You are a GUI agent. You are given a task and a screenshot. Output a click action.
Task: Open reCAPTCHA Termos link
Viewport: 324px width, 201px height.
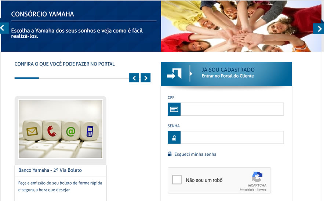261,190
